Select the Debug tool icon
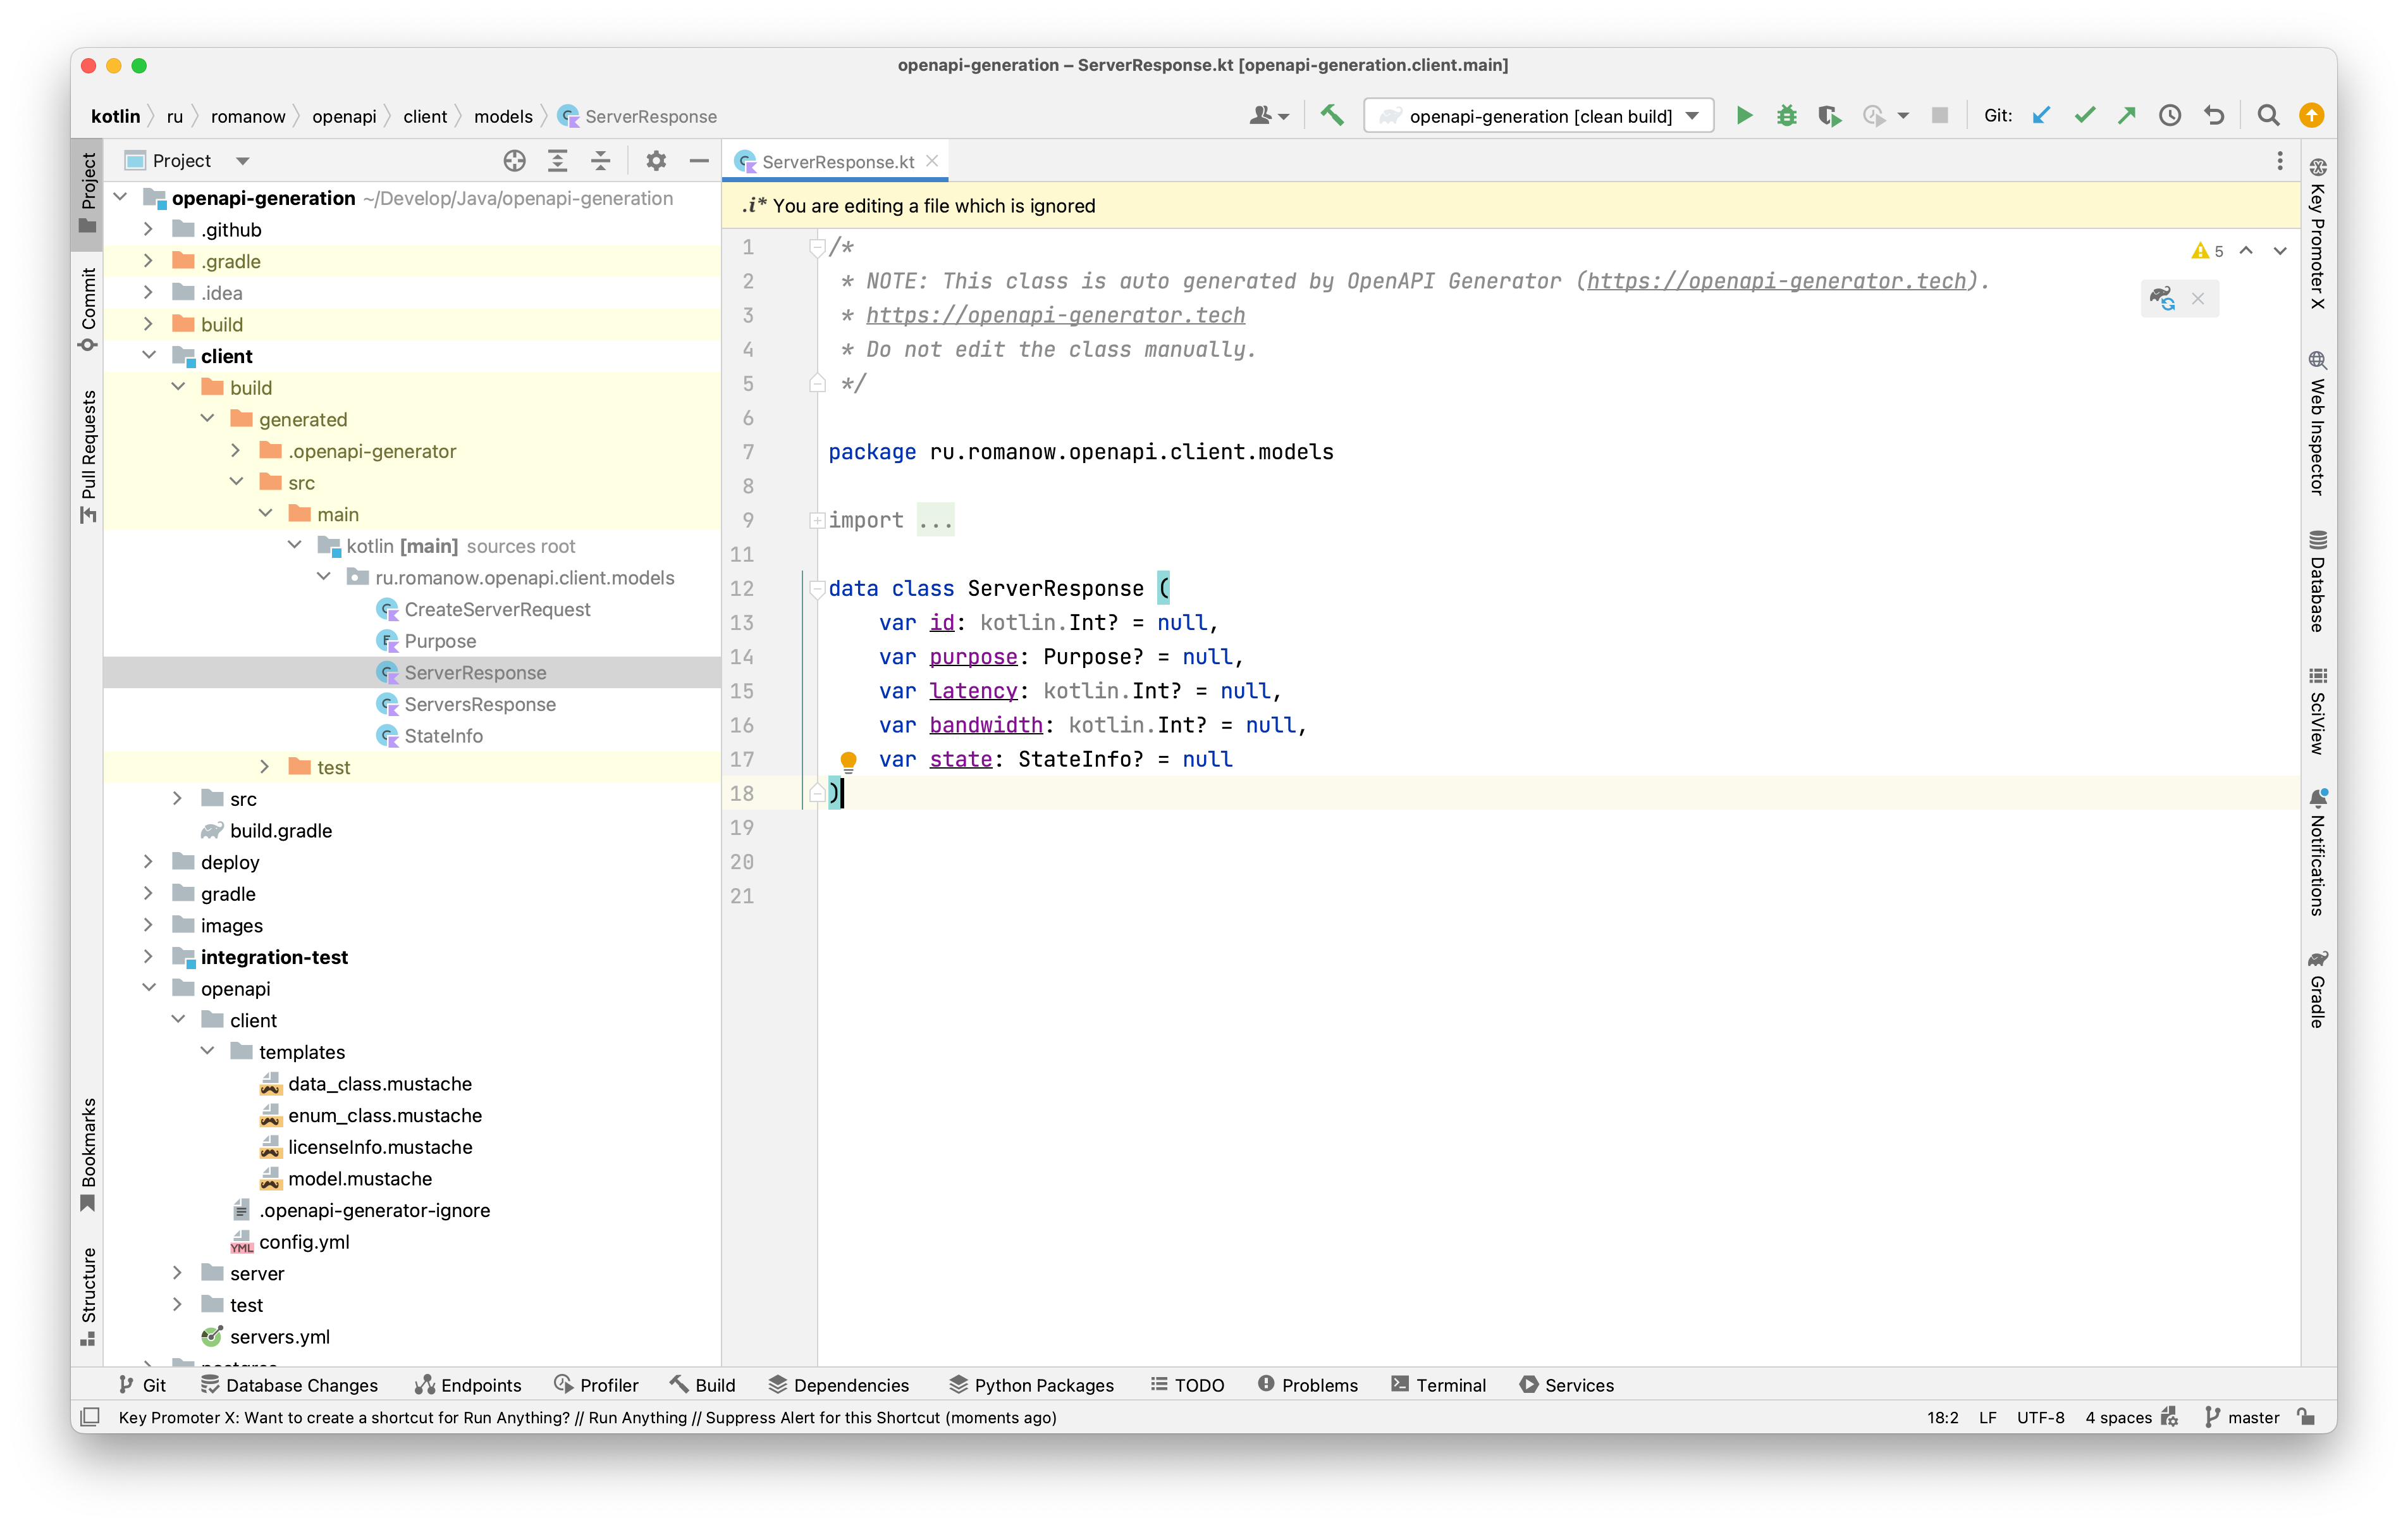The height and width of the screenshot is (1527, 2408). 1785,116
